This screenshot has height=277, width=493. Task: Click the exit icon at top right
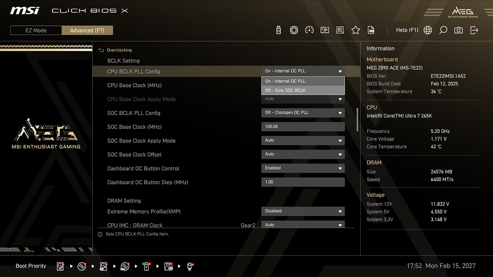[x=474, y=30]
